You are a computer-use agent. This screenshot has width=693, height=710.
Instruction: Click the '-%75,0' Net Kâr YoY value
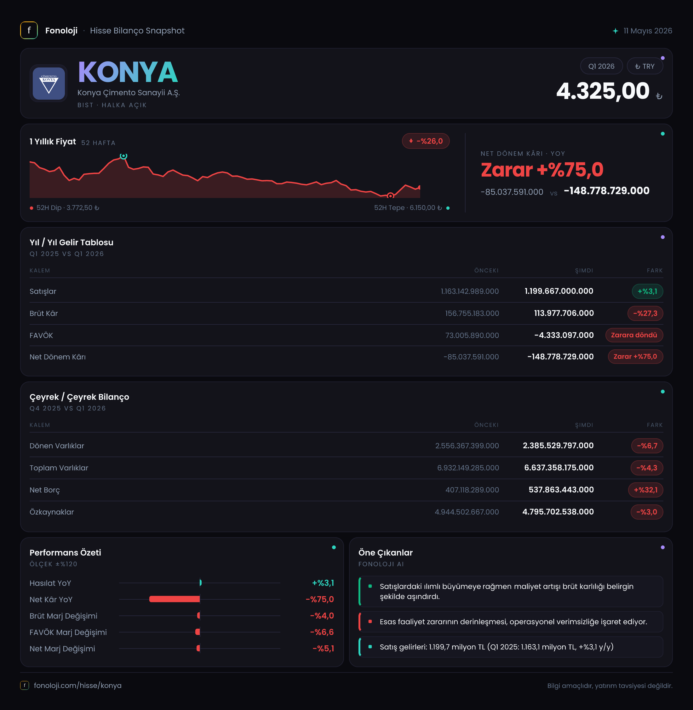pos(319,599)
